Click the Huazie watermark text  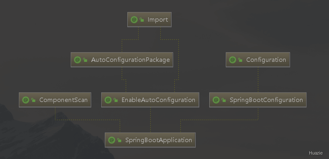click(x=316, y=153)
